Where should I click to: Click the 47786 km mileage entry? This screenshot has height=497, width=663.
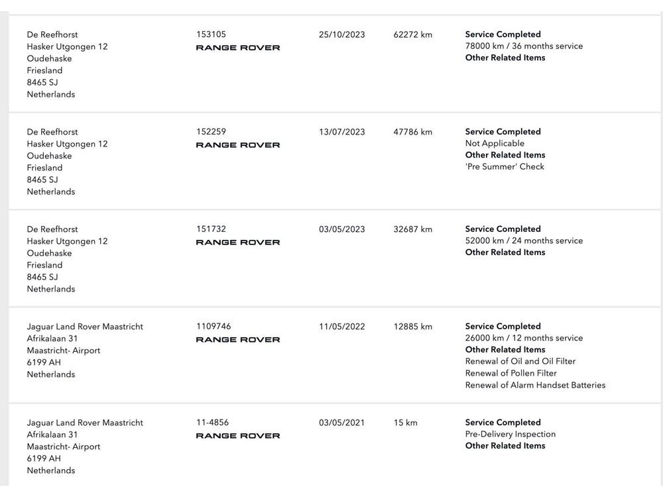point(412,132)
